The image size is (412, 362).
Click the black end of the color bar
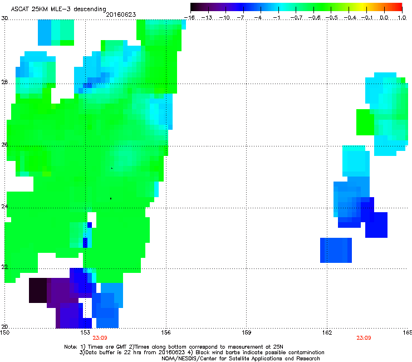click(x=194, y=7)
